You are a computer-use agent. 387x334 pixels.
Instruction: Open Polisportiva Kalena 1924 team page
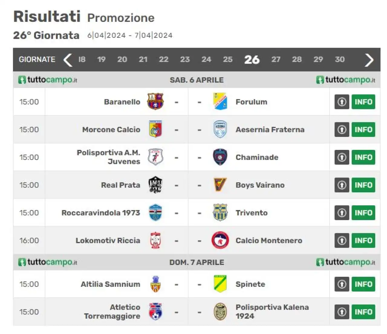(x=272, y=312)
